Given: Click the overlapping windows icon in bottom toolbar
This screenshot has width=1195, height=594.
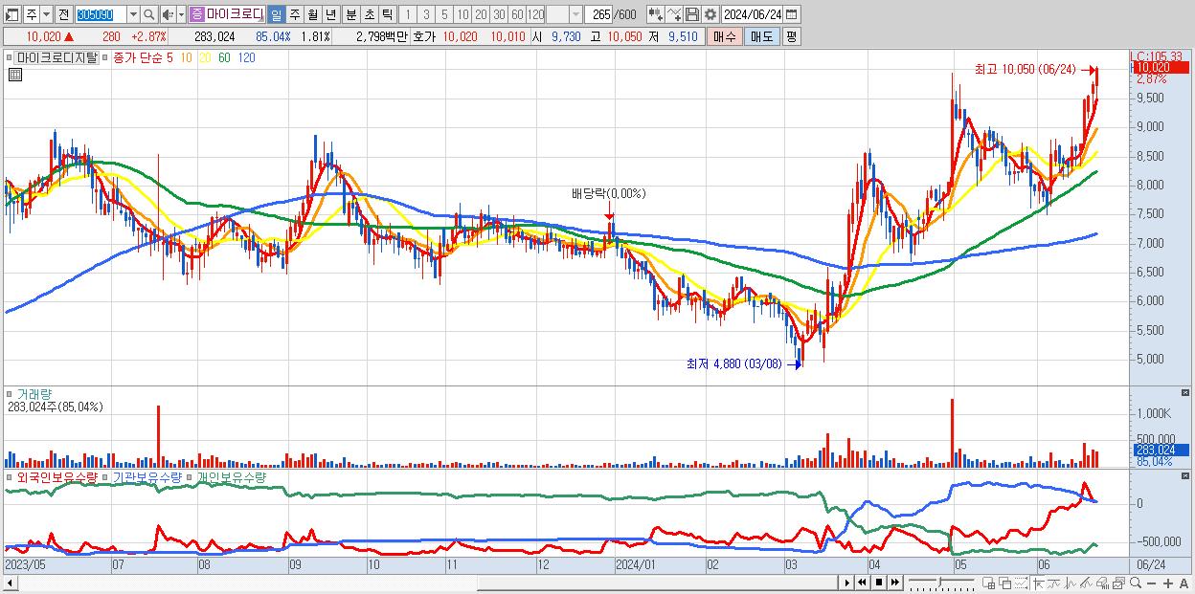Looking at the screenshot, I should tap(1004, 583).
